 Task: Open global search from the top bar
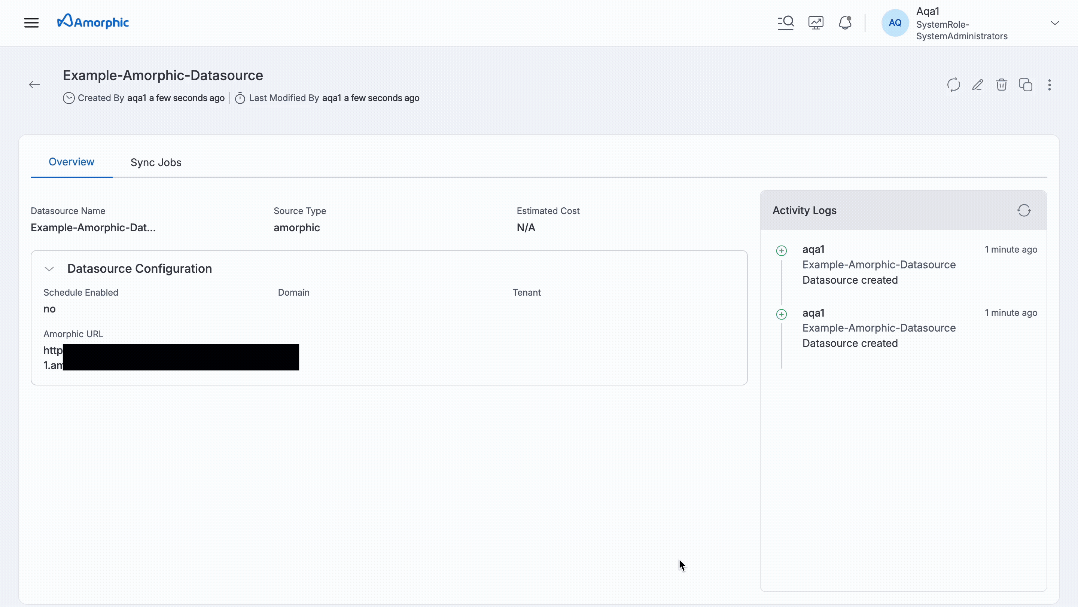click(x=786, y=22)
